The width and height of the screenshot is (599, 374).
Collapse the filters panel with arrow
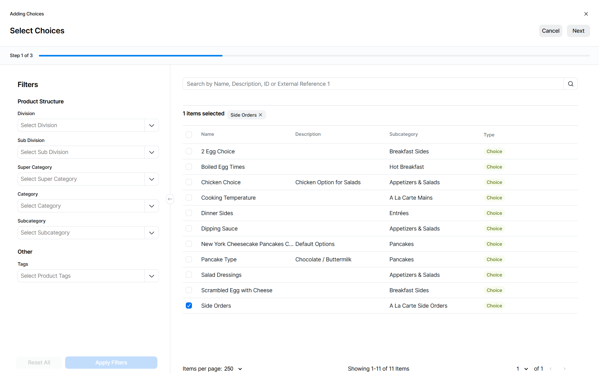tap(170, 199)
